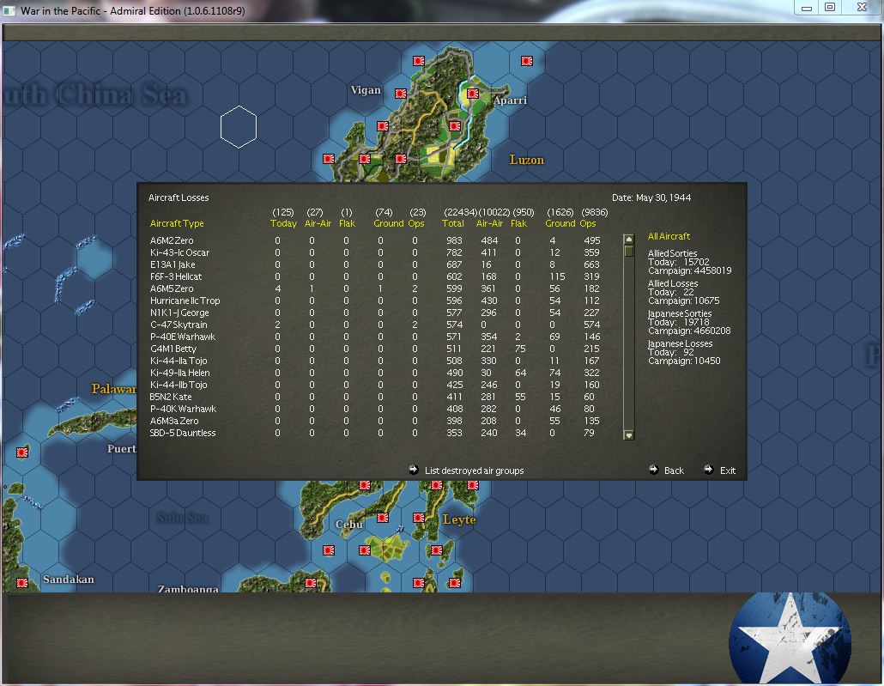Screen dimensions: 884x686
Task: Click the arrow icon next to Back
Action: click(x=653, y=470)
